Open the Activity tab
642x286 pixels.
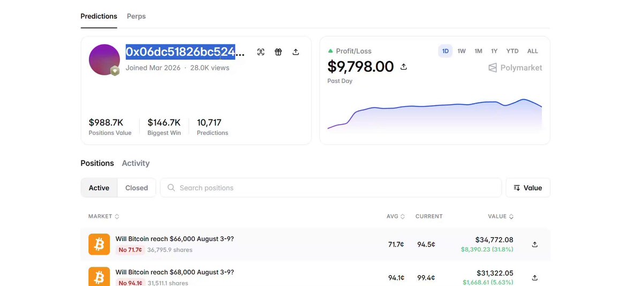click(135, 163)
